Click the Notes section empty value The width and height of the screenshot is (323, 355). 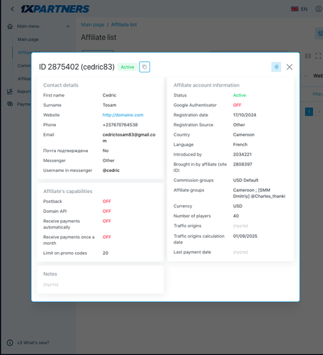coord(51,285)
